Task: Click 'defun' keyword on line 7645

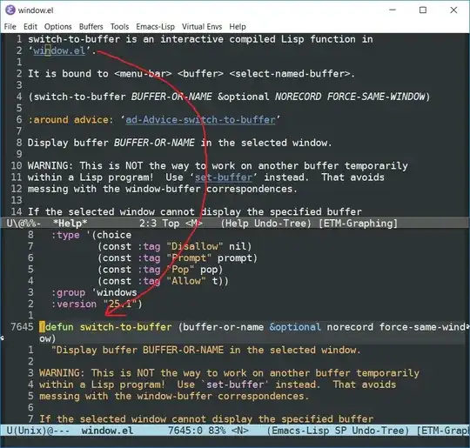Action: tap(59, 327)
